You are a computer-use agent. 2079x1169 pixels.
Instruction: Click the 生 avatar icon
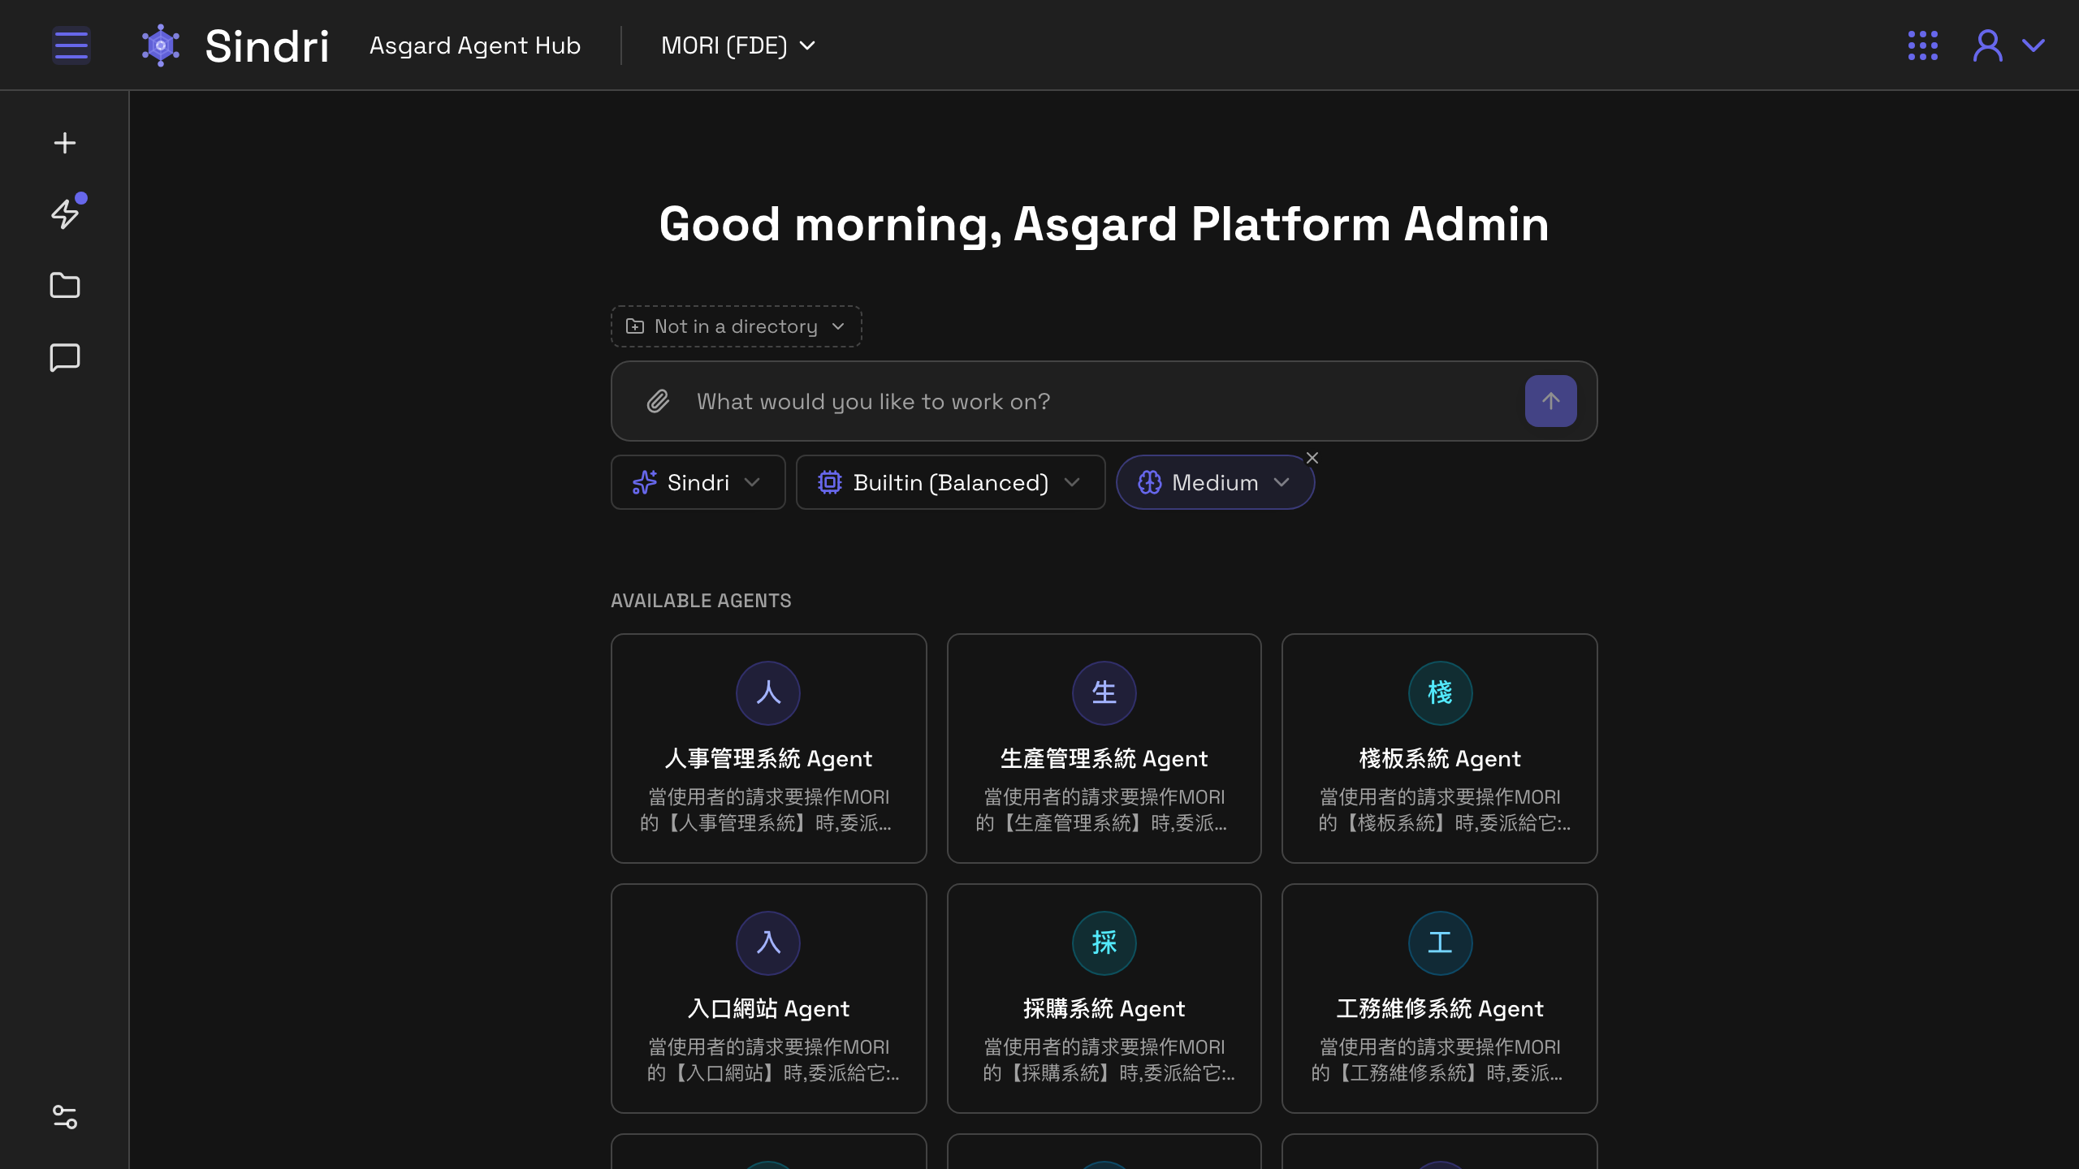point(1104,692)
